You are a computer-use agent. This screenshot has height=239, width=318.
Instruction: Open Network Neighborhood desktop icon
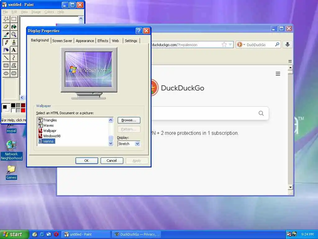11,150
